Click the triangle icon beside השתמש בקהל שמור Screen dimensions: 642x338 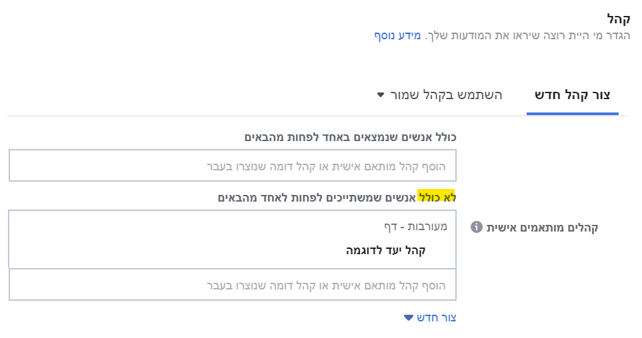click(381, 95)
